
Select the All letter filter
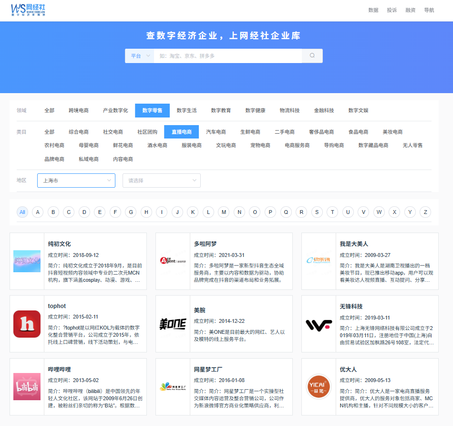(22, 212)
